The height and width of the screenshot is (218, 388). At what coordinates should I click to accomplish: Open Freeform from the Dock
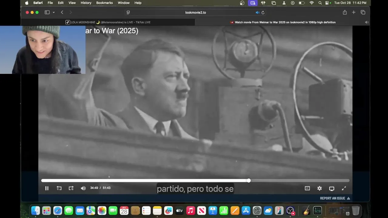click(x=168, y=210)
